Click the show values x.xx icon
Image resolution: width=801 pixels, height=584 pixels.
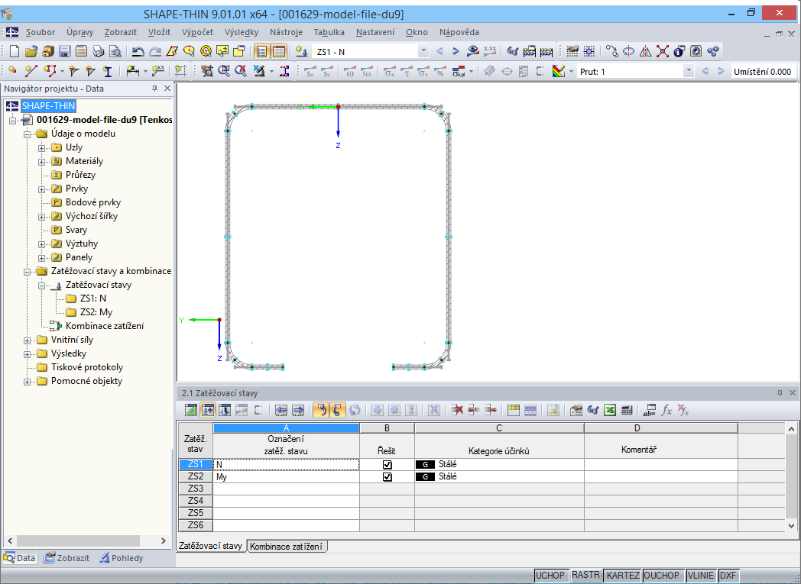coord(490,51)
